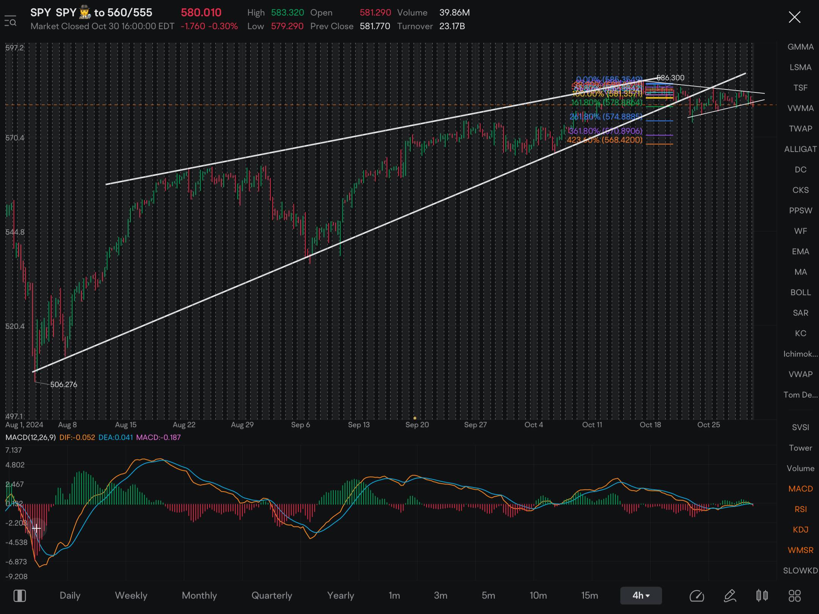Switch to the Quarterly timeframe
The height and width of the screenshot is (614, 819).
coord(271,595)
